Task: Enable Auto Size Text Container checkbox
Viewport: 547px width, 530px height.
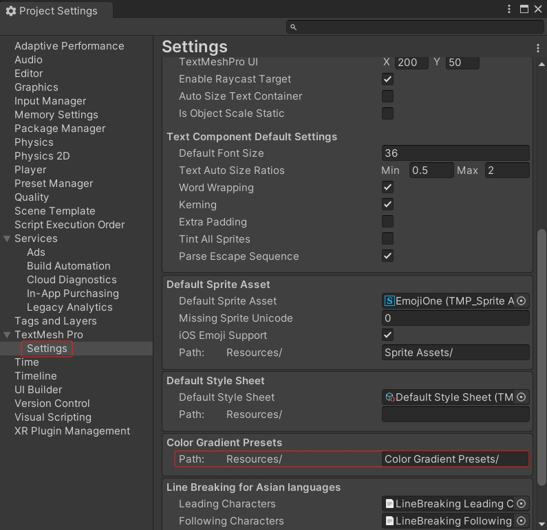Action: click(387, 96)
